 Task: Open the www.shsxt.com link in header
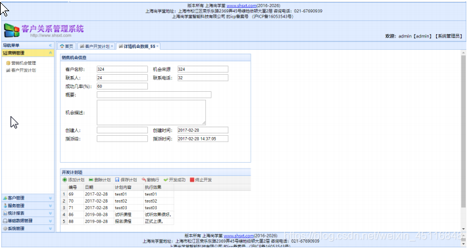[x=241, y=6]
